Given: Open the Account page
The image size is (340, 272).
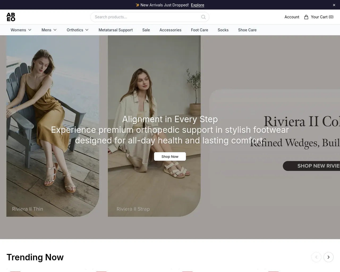Looking at the screenshot, I should click(x=292, y=17).
